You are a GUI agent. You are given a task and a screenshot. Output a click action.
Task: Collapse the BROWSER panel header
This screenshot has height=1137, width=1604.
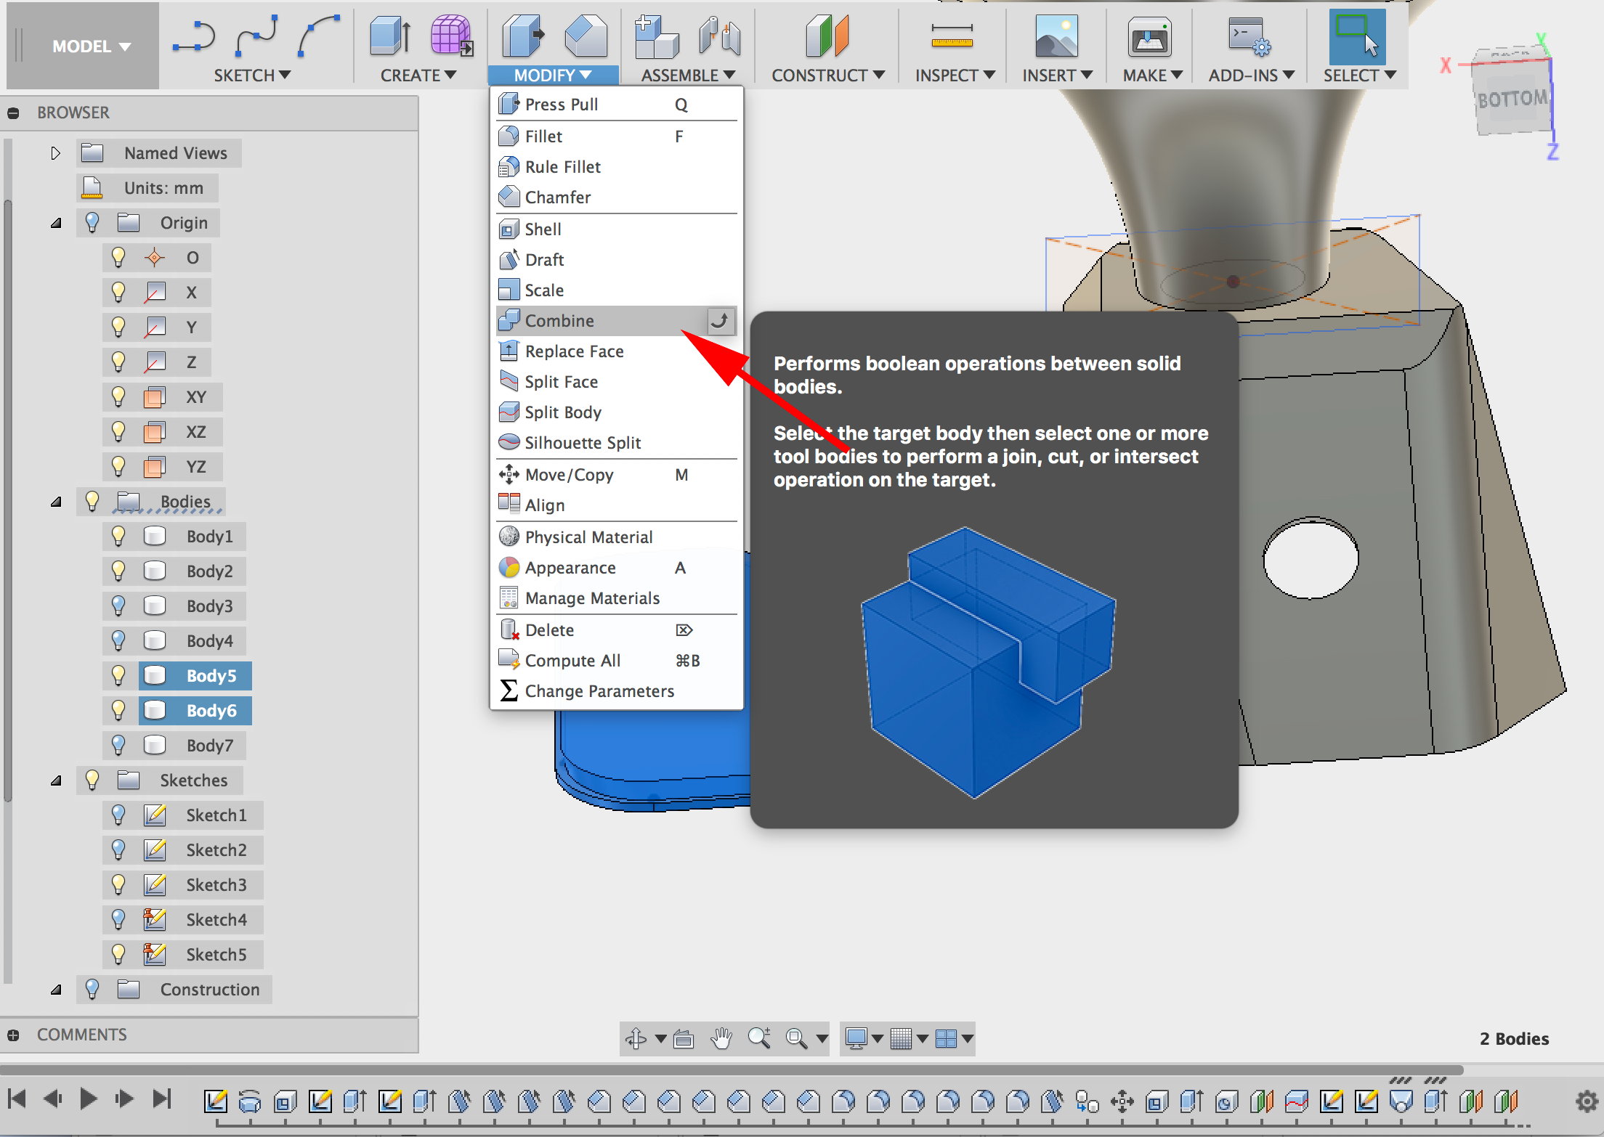[x=13, y=113]
